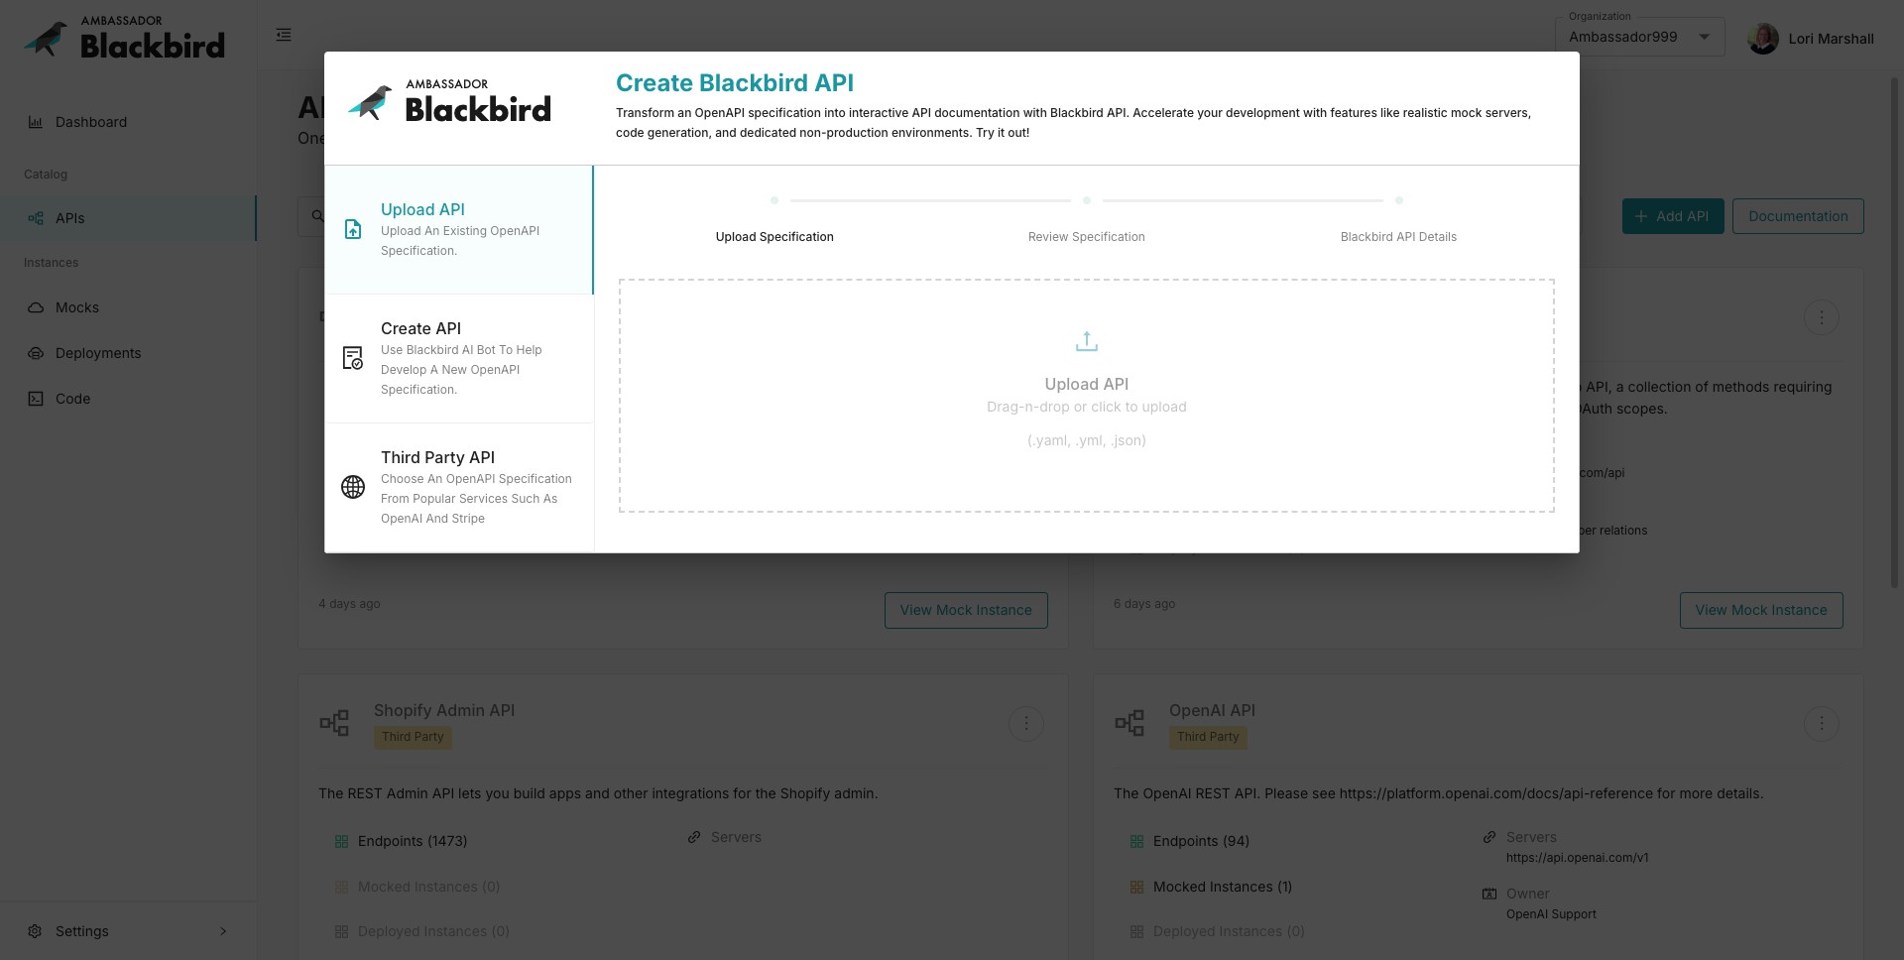Select the Create API option tab
The height and width of the screenshot is (960, 1904).
pyautogui.click(x=459, y=358)
